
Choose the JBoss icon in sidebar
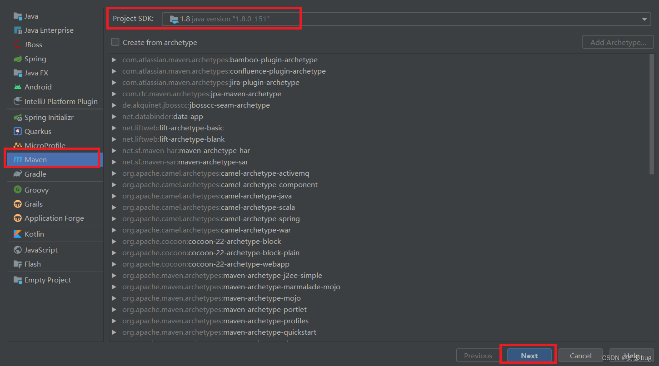[18, 45]
